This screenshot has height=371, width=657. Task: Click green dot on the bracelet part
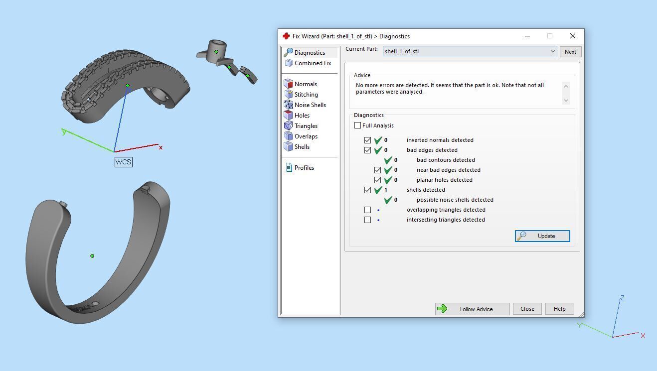[x=92, y=256]
